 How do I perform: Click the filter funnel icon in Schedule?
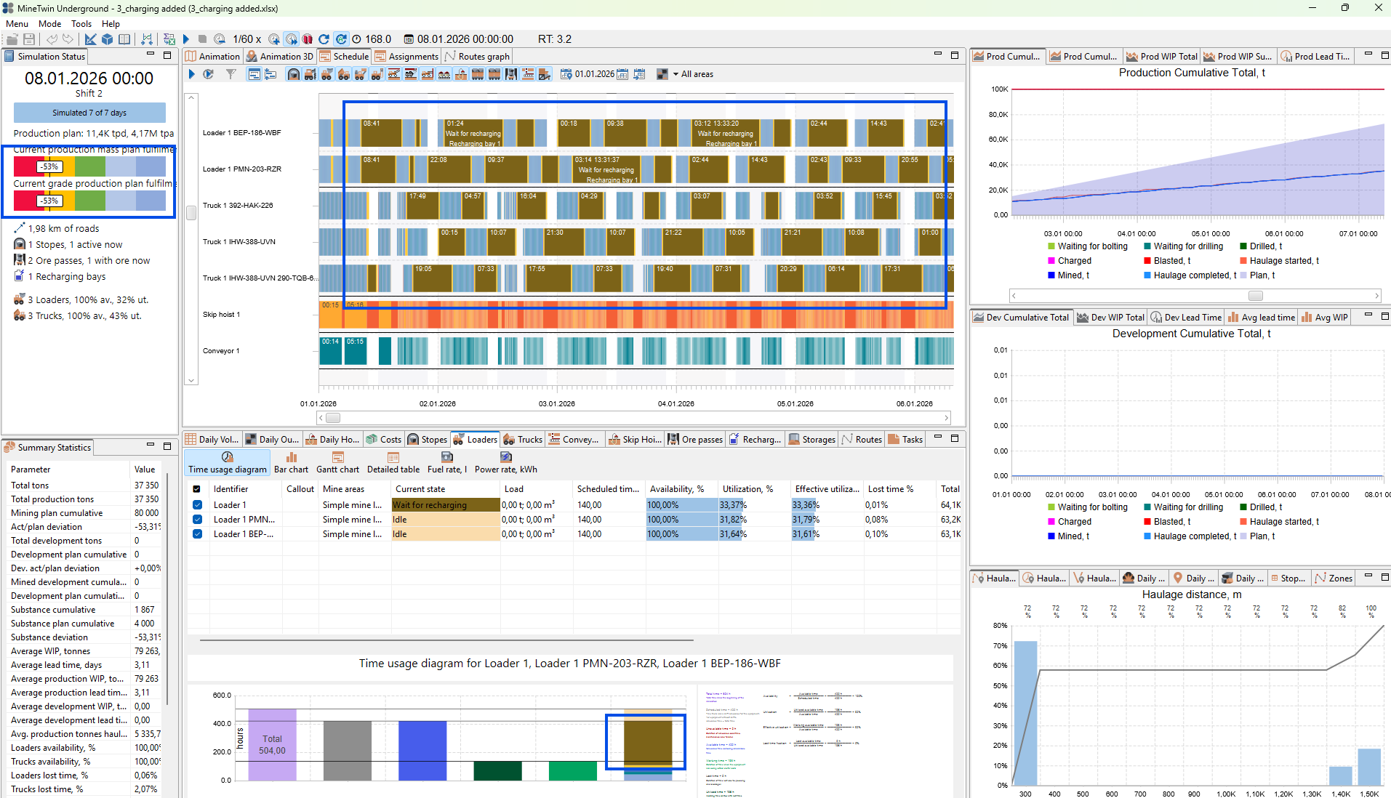click(231, 74)
